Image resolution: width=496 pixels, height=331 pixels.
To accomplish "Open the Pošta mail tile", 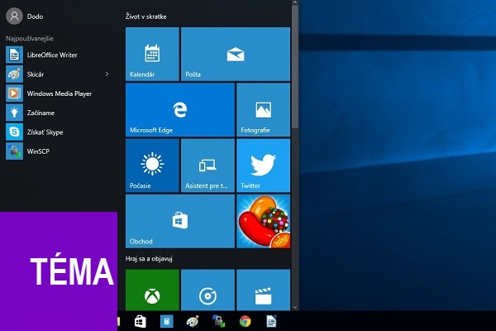I will (x=236, y=54).
